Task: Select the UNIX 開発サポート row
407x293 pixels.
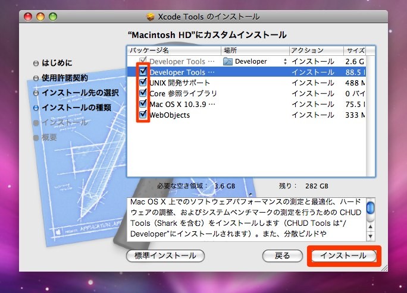Action: click(246, 83)
